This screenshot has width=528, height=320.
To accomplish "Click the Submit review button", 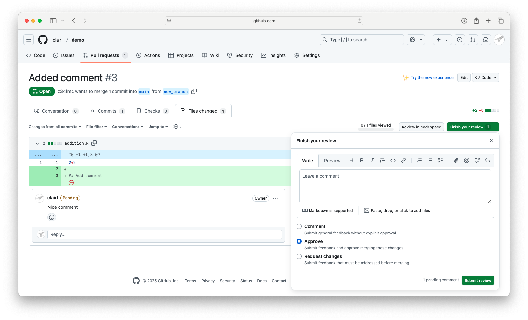I will (x=478, y=280).
